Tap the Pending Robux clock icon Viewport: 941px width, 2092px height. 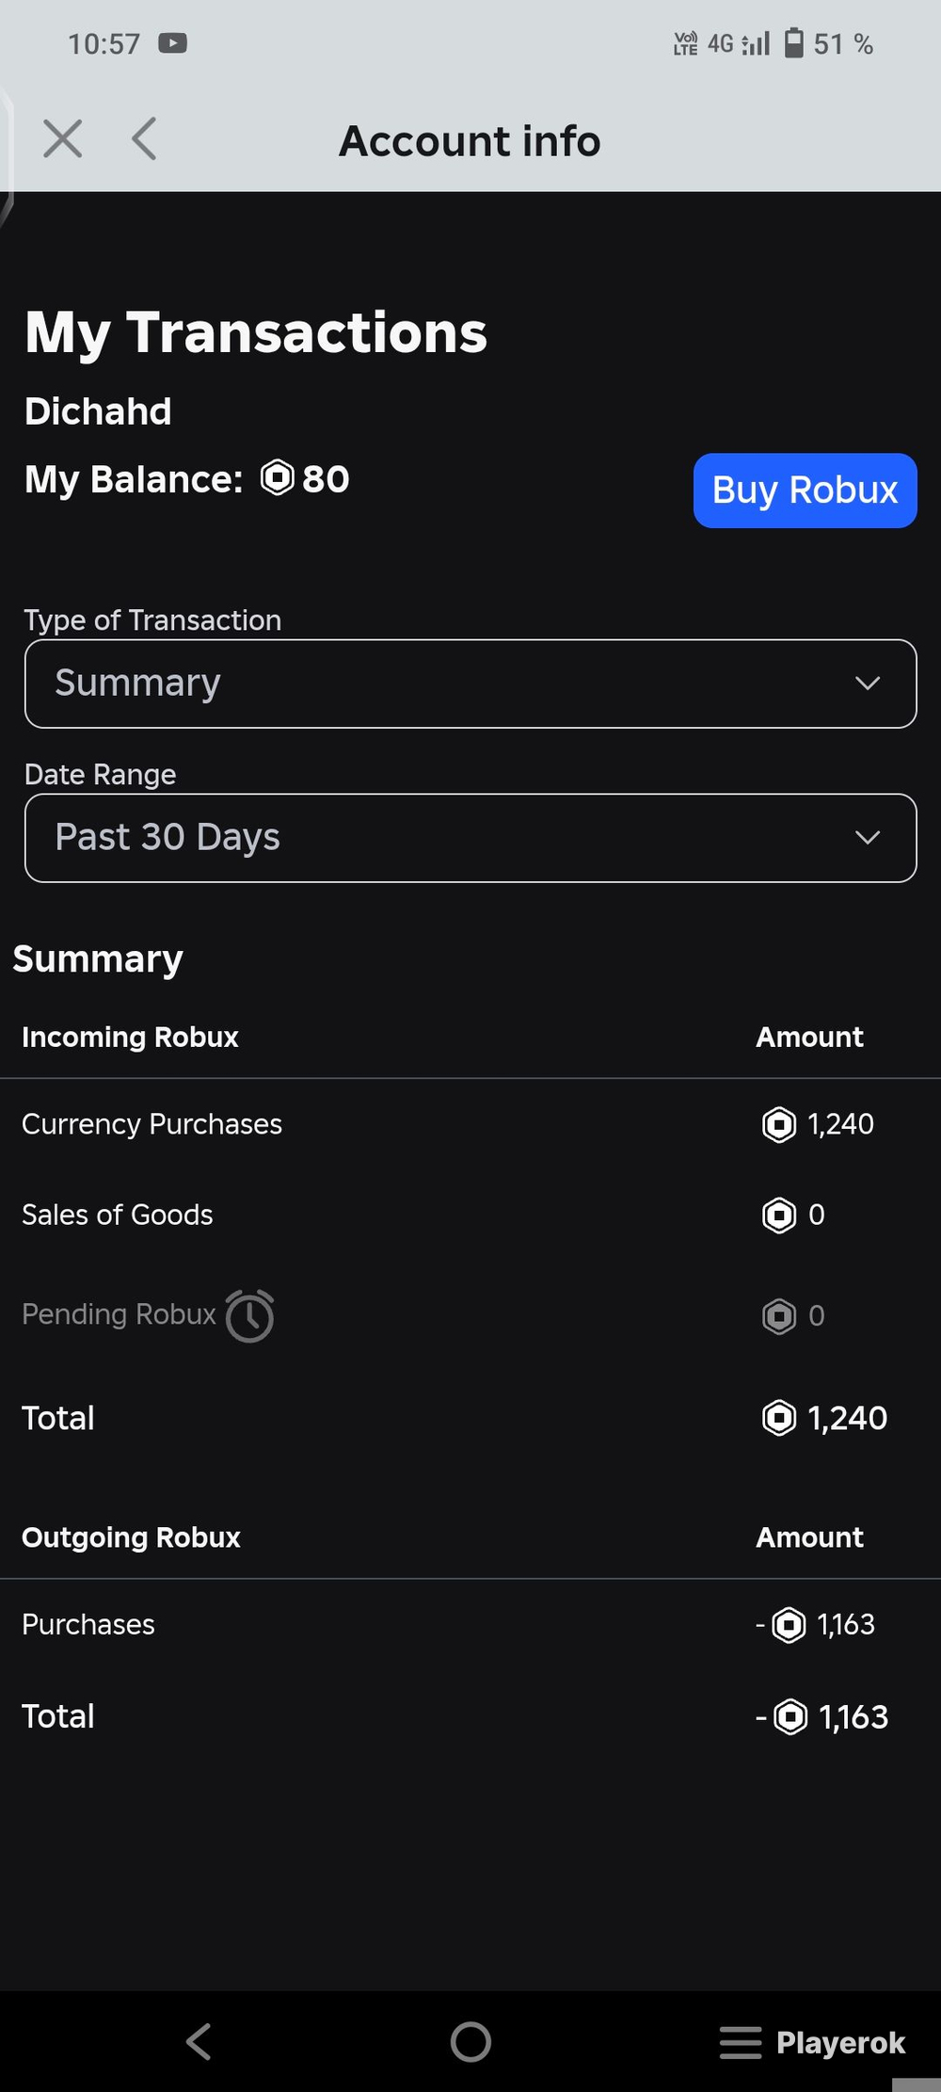[250, 1315]
